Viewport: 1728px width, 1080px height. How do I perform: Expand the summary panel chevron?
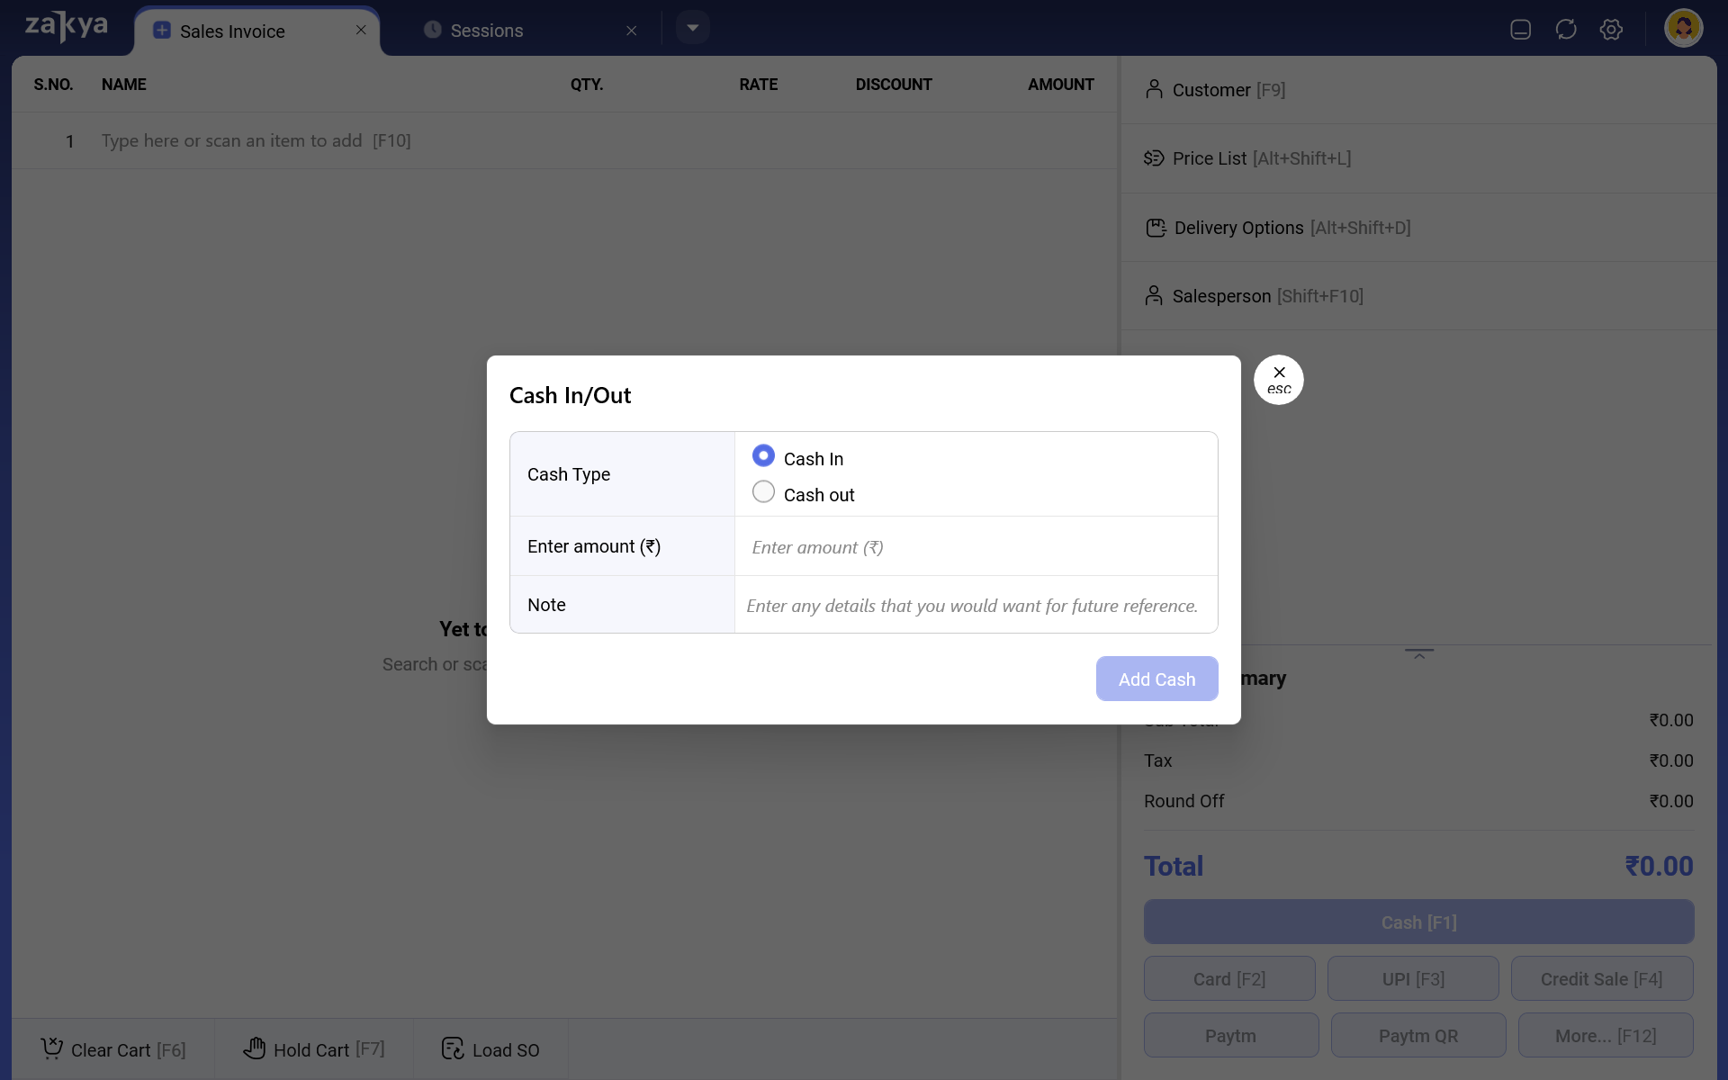(1419, 654)
